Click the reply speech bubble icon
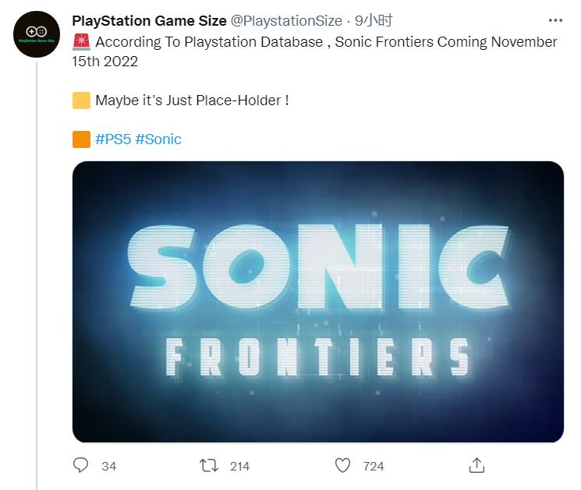The height and width of the screenshot is (490, 581). (81, 466)
